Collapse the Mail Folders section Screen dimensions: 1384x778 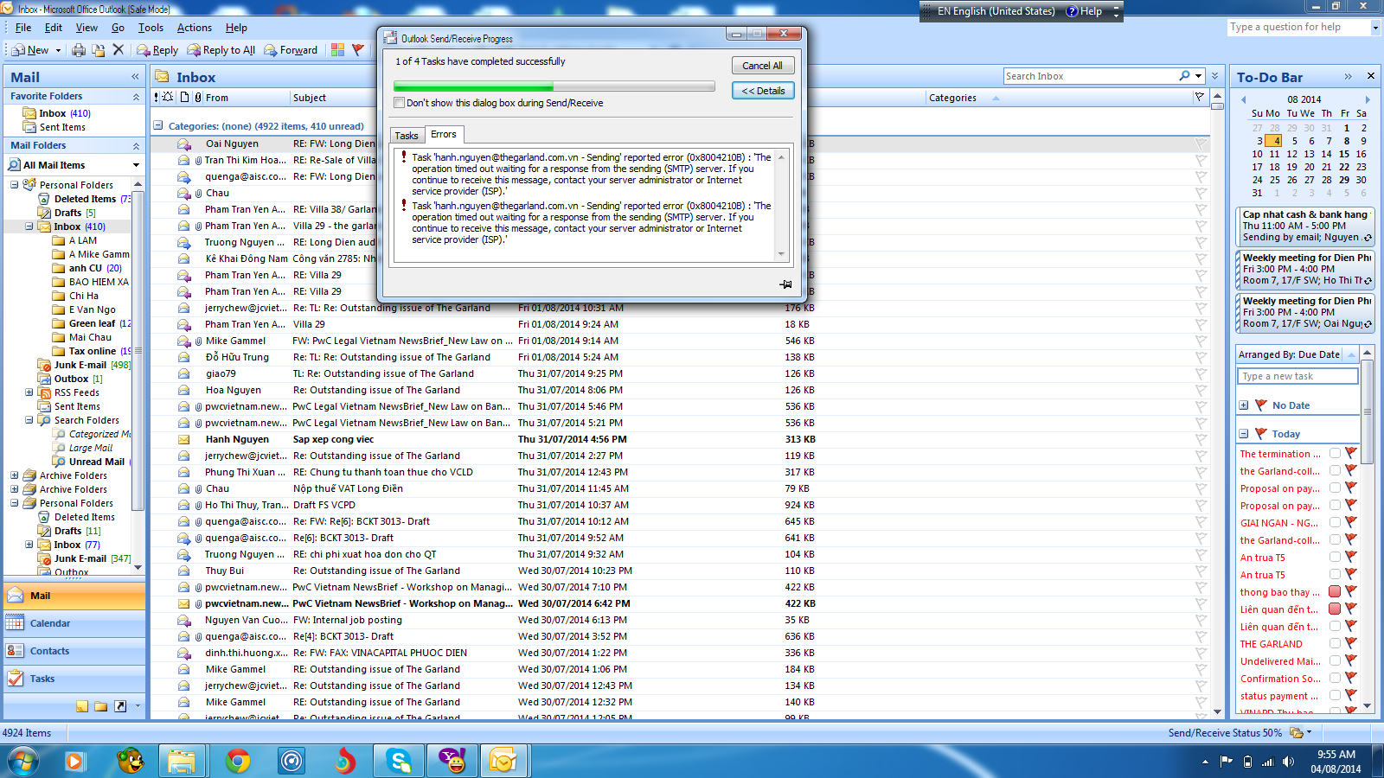136,146
